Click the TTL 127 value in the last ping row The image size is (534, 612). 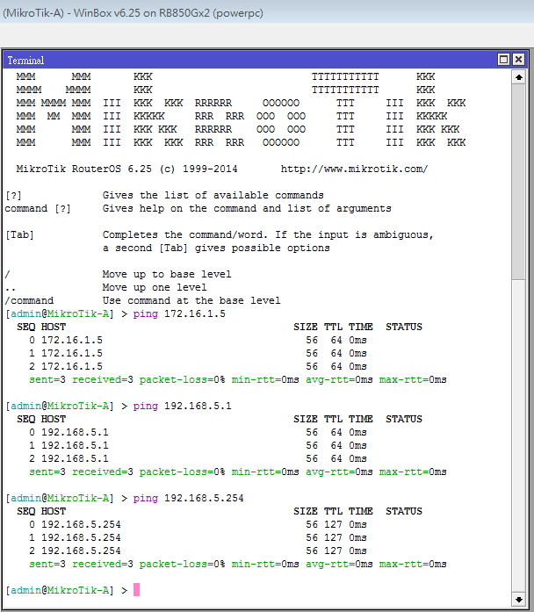[x=333, y=551]
